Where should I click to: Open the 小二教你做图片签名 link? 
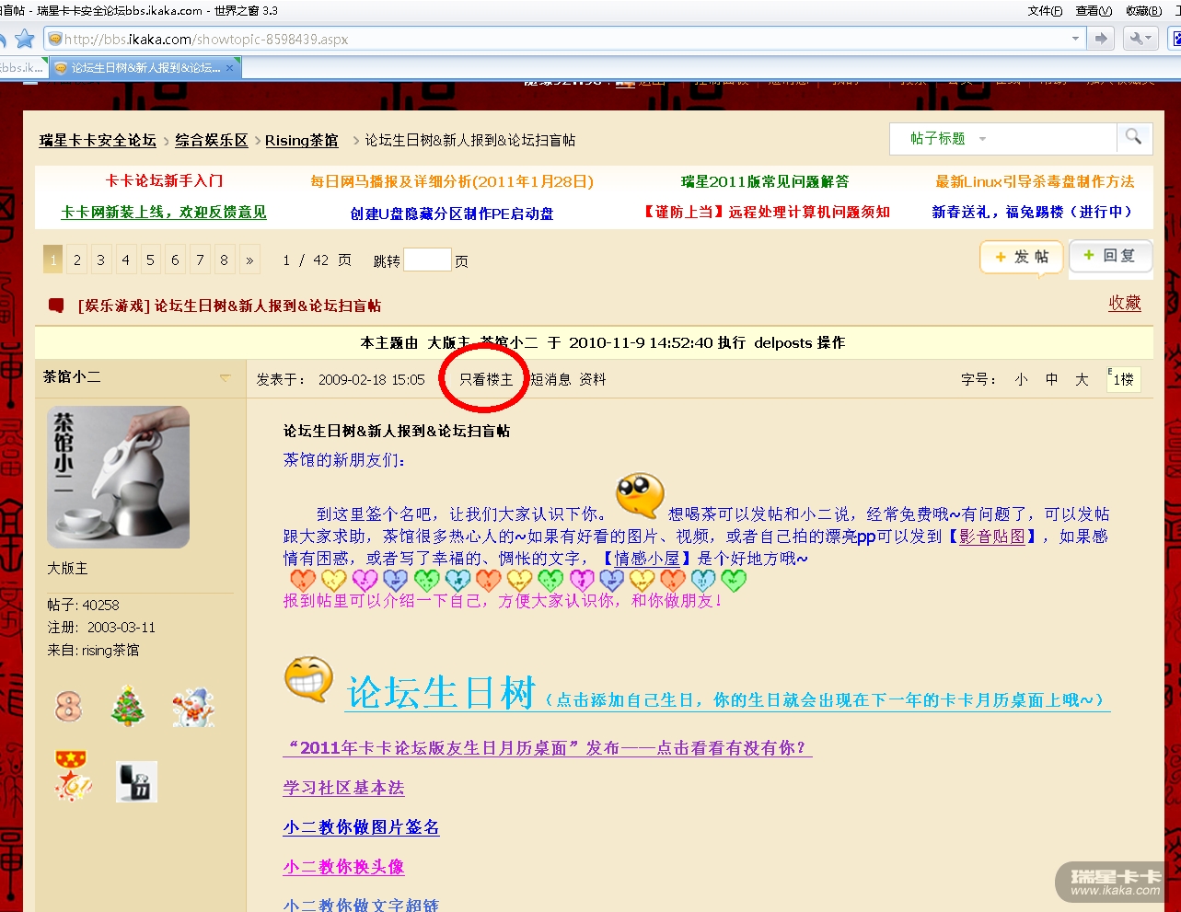point(361,827)
